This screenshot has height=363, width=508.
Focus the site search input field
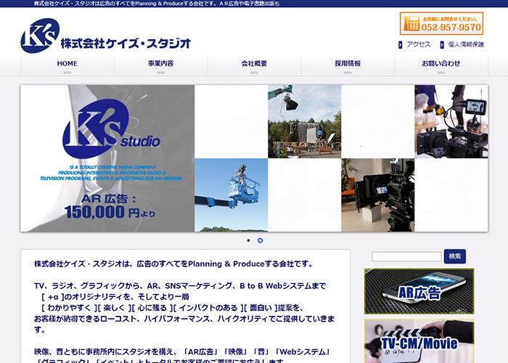pos(406,257)
